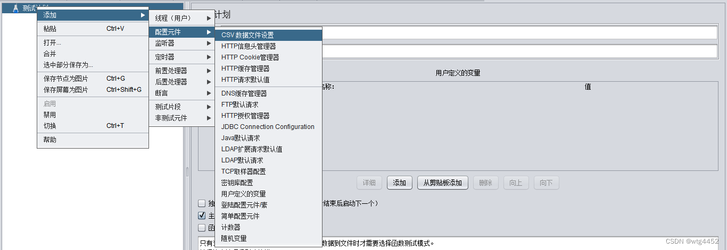Click the 添加 button under variables table
The height and width of the screenshot is (250, 727).
coord(400,183)
